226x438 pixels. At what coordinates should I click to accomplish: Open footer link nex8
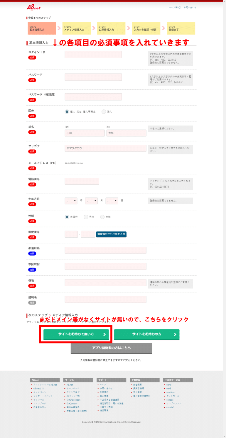[169, 389]
